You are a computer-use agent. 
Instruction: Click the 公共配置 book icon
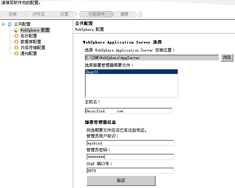pos(10,24)
